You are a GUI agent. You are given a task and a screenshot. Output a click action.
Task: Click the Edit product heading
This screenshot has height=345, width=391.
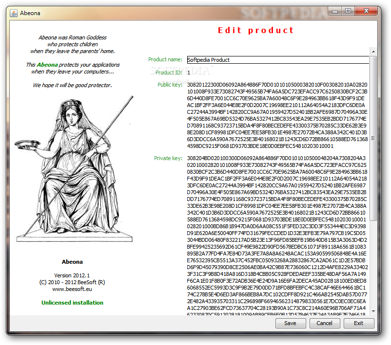click(x=256, y=30)
